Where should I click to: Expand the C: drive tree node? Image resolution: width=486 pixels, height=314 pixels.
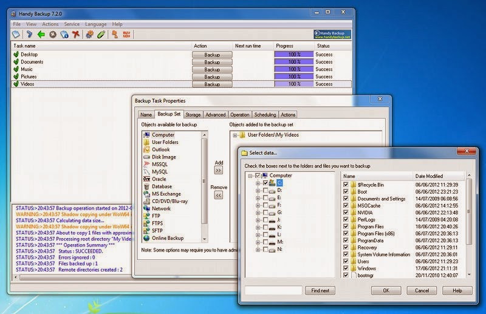(x=258, y=183)
